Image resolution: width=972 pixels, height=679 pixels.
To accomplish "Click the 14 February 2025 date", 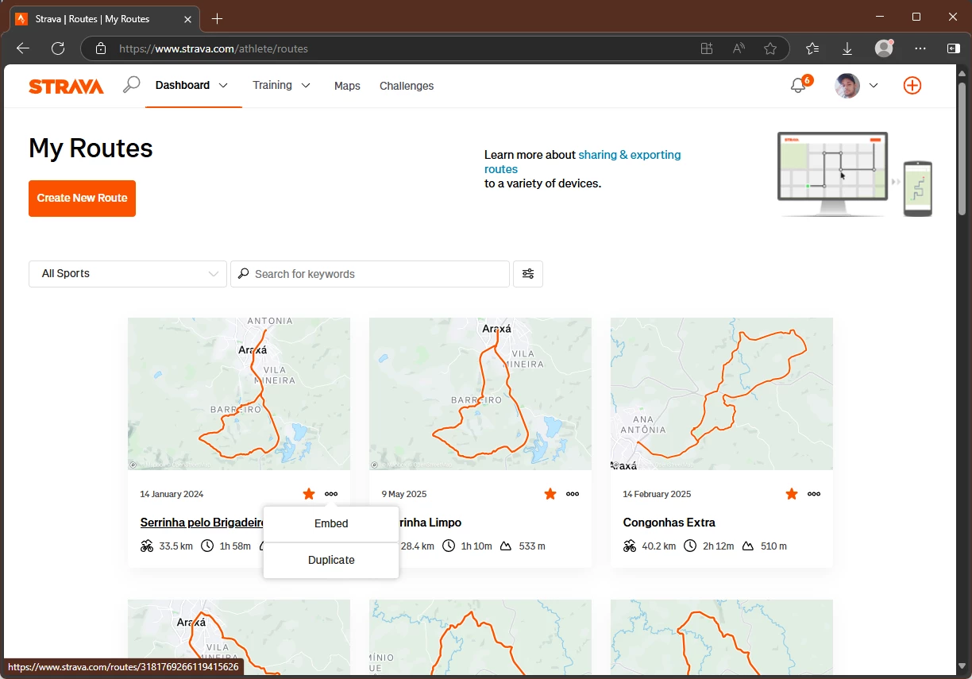I will [x=657, y=494].
